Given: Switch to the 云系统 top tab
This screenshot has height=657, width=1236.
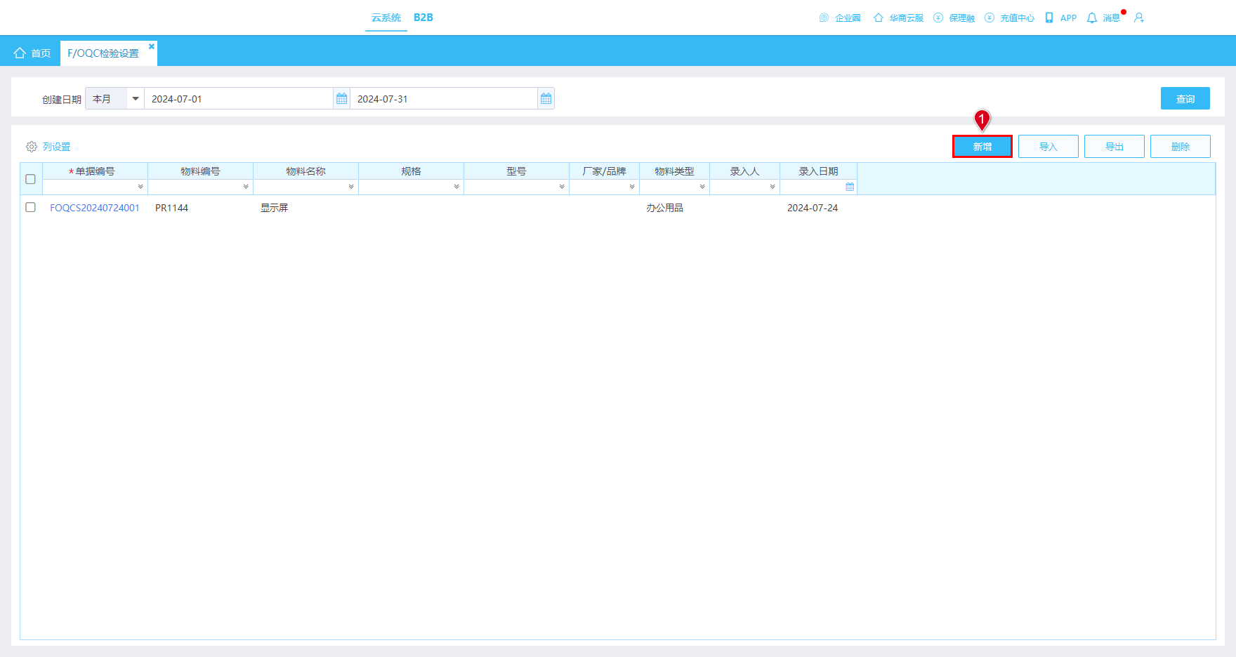Looking at the screenshot, I should click(x=386, y=18).
